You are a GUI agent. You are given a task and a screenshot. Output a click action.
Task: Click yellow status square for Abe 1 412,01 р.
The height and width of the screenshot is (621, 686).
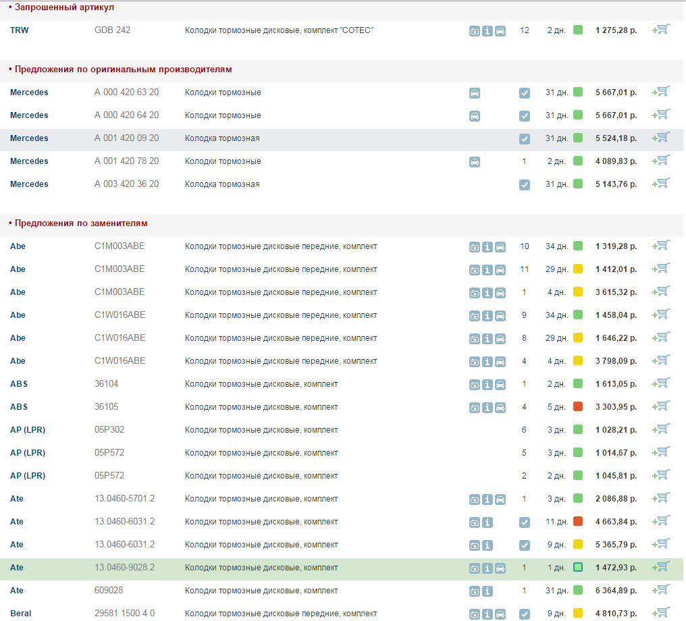tap(578, 269)
